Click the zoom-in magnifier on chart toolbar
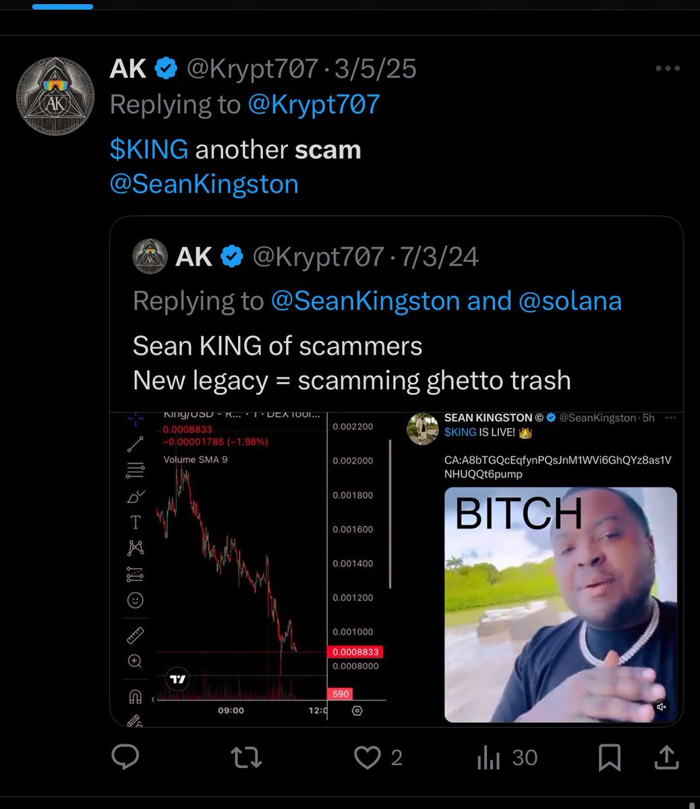This screenshot has height=809, width=700. [x=135, y=661]
